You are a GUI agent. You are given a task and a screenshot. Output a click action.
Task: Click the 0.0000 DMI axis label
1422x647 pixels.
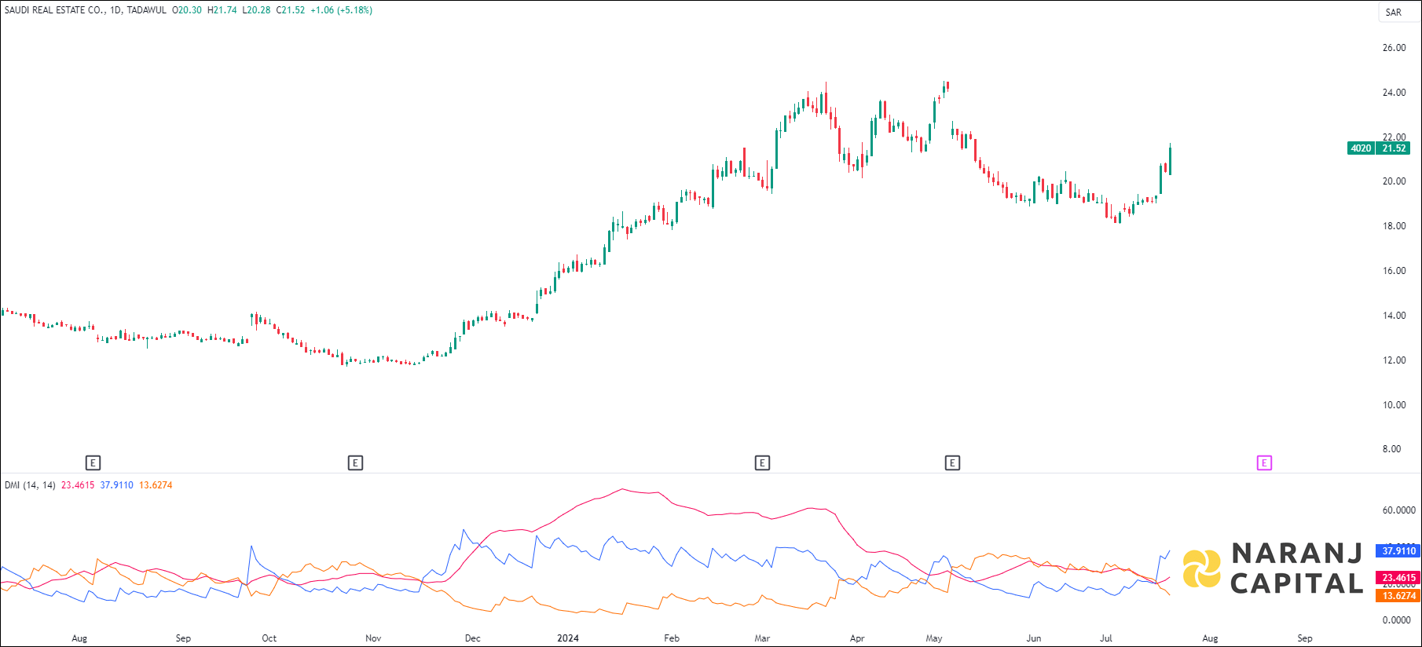tap(1397, 620)
